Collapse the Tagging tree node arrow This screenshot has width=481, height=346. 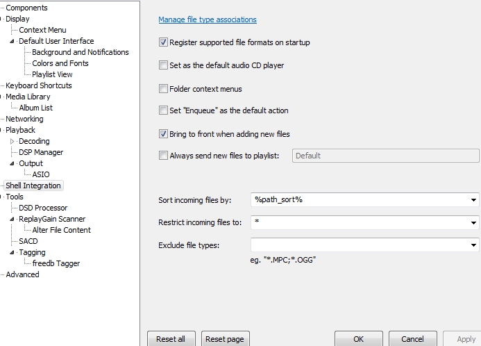coord(12,253)
